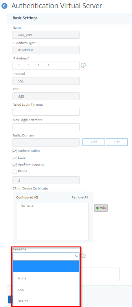Viewport: 132px width, 307px height.
Task: Open the SameSite info icon
Action: click(83, 256)
